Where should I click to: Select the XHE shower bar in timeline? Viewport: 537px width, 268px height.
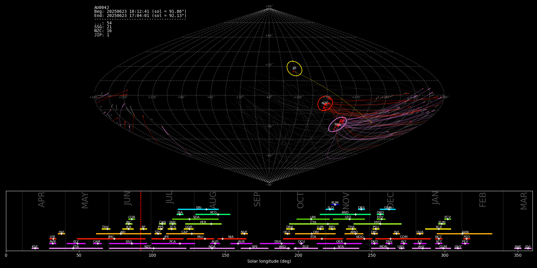[518, 248]
